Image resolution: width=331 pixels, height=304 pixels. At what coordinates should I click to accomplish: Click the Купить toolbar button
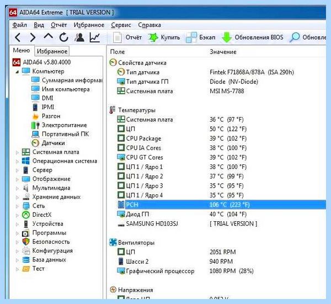tap(164, 38)
